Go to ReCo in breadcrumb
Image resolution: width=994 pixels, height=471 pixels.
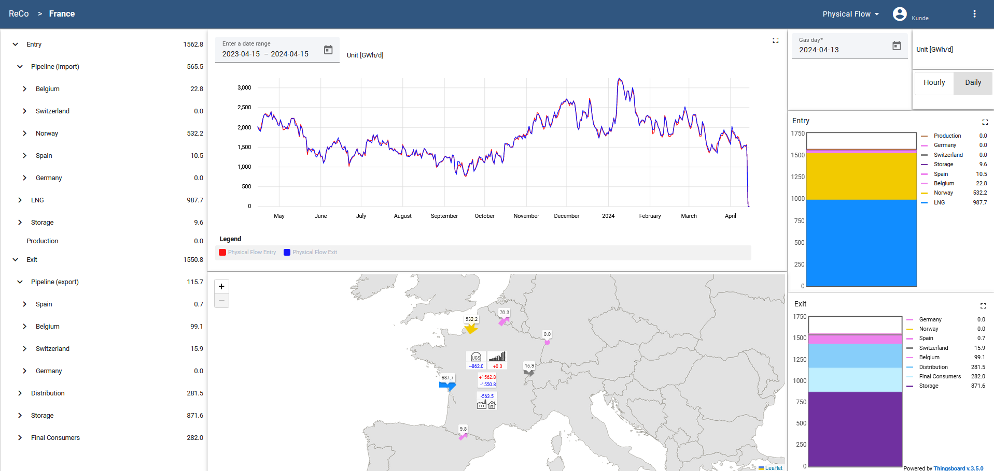point(19,14)
